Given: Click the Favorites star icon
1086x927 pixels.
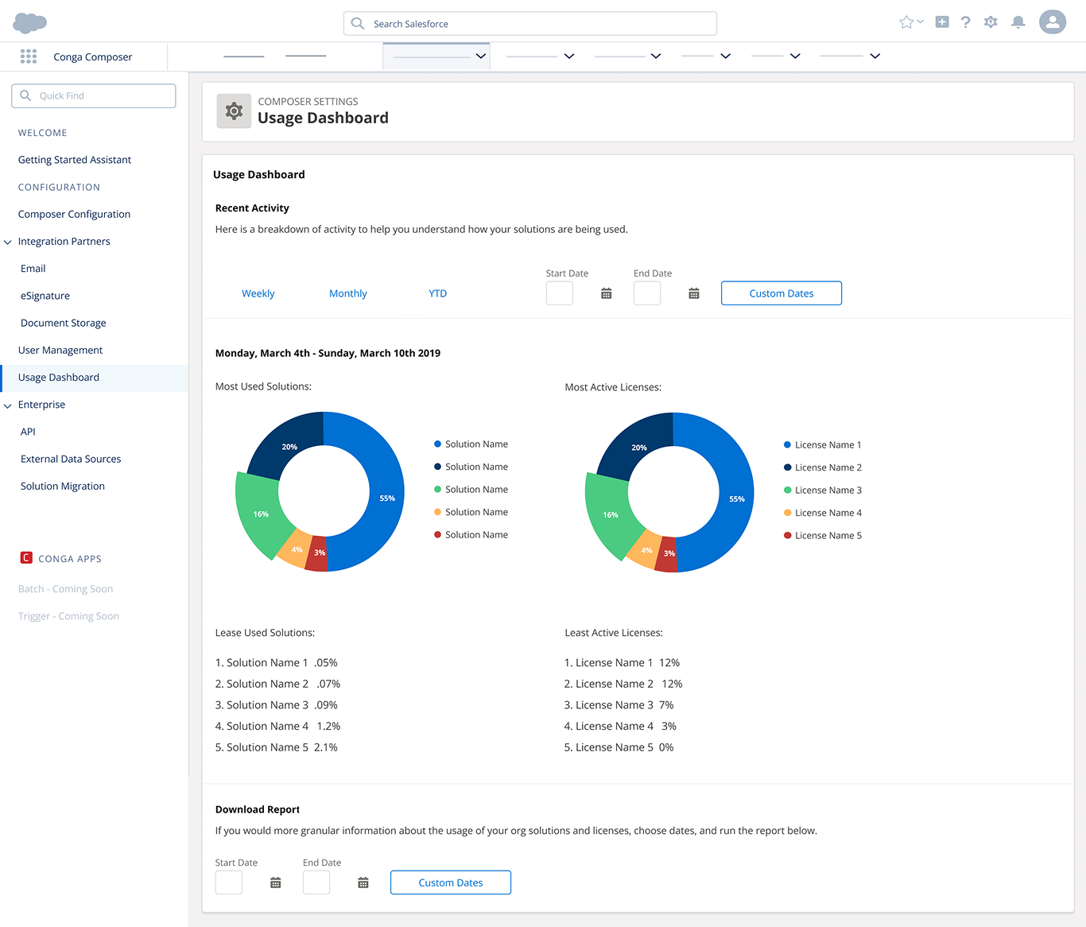Looking at the screenshot, I should 906,22.
